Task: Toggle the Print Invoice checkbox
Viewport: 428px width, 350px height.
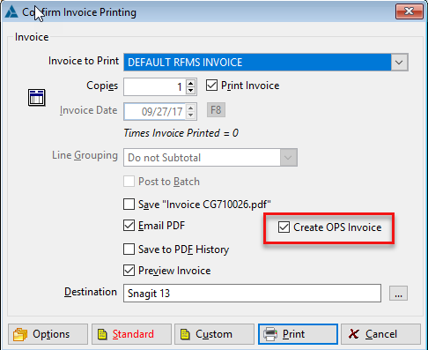Action: pos(211,86)
